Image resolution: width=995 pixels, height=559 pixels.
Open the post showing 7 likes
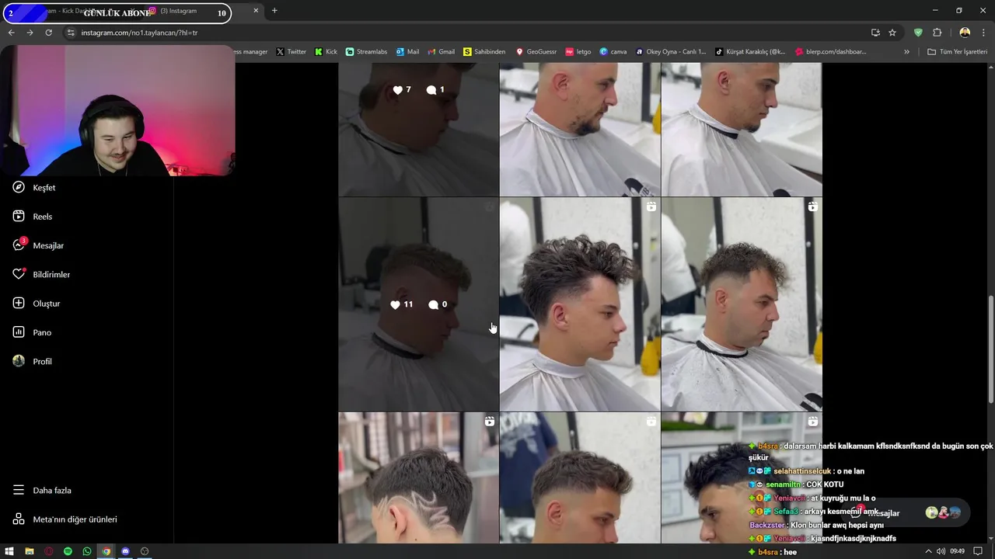click(418, 129)
